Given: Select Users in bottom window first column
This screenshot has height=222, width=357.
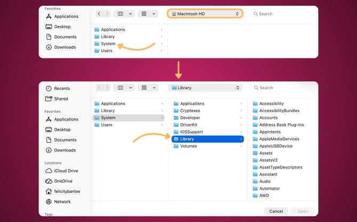Looking at the screenshot, I should (x=103, y=125).
